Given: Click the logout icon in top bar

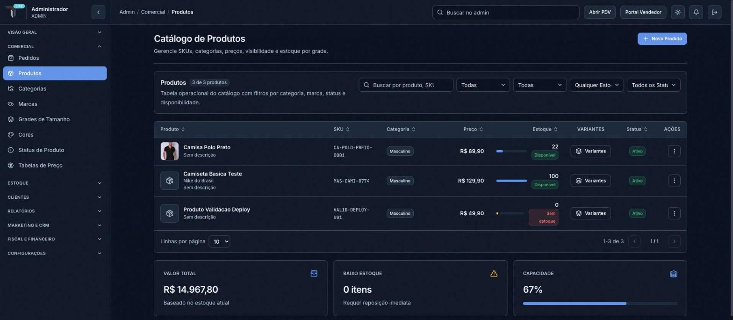Looking at the screenshot, I should point(714,12).
